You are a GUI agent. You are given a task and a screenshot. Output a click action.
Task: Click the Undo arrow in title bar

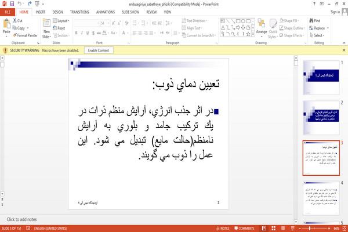(x=20, y=3)
